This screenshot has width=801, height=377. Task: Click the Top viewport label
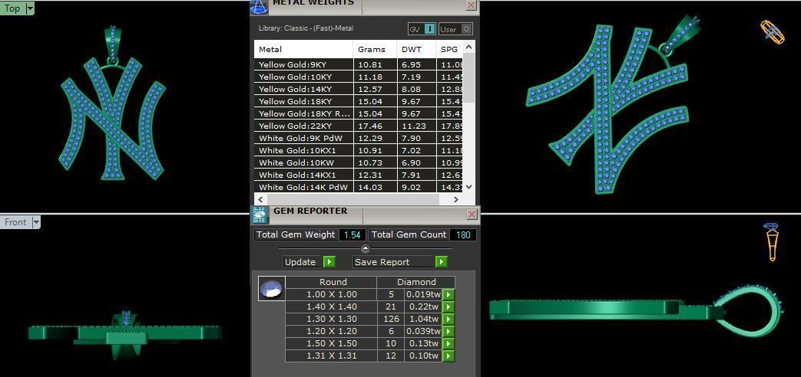[12, 8]
